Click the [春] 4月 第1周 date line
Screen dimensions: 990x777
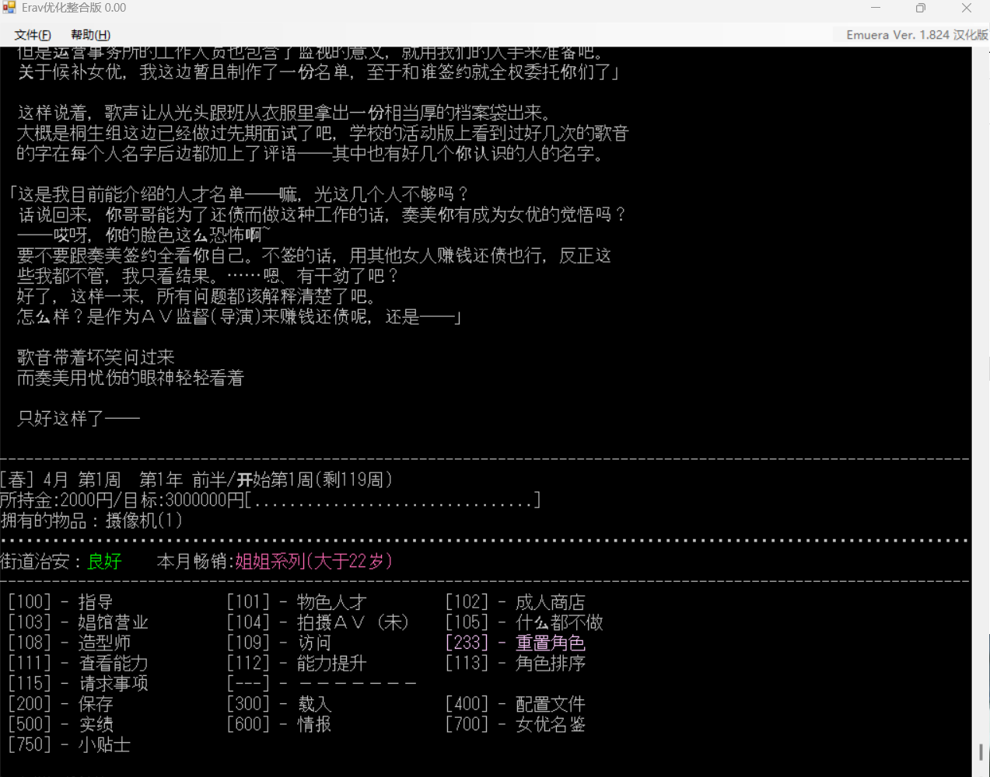point(197,479)
